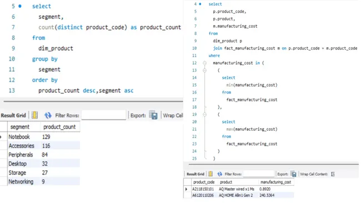Click the blue statement marker dot at line 4
This screenshot has height=203, width=361.
pos(200,4)
